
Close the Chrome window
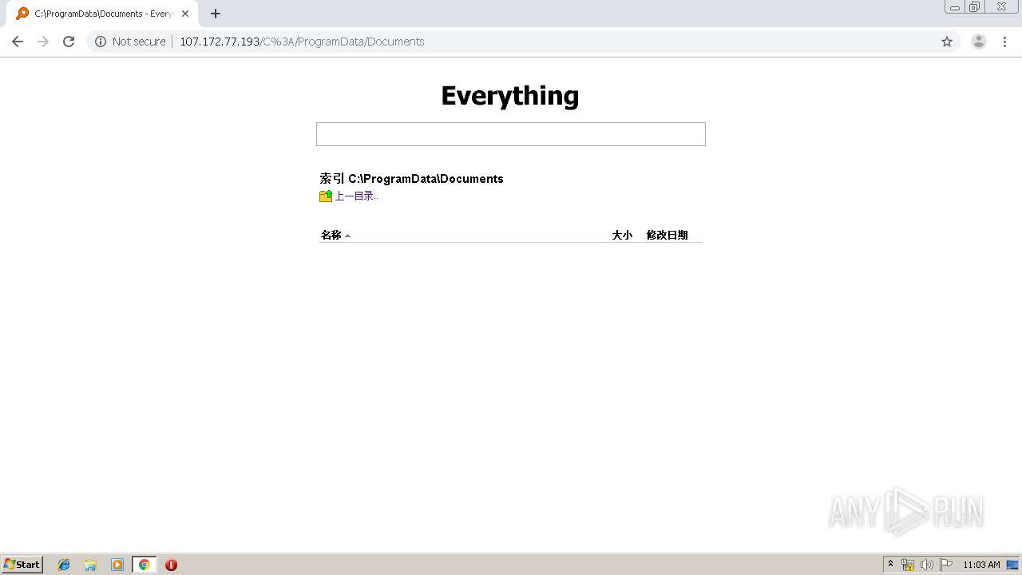(1001, 7)
